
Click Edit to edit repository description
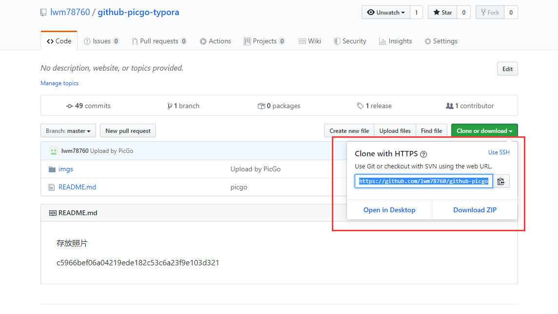507,69
